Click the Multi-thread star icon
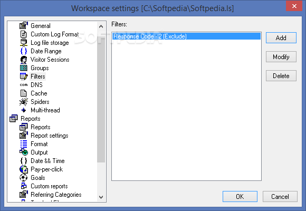Image resolution: width=306 pixels, height=211 pixels. click(x=24, y=110)
